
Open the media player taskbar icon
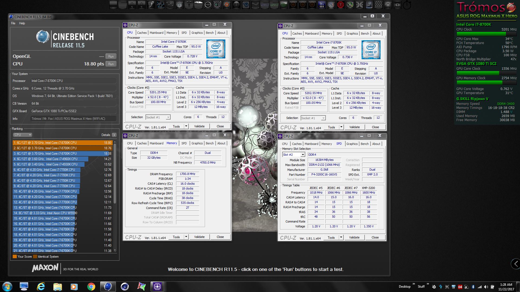tap(74, 287)
